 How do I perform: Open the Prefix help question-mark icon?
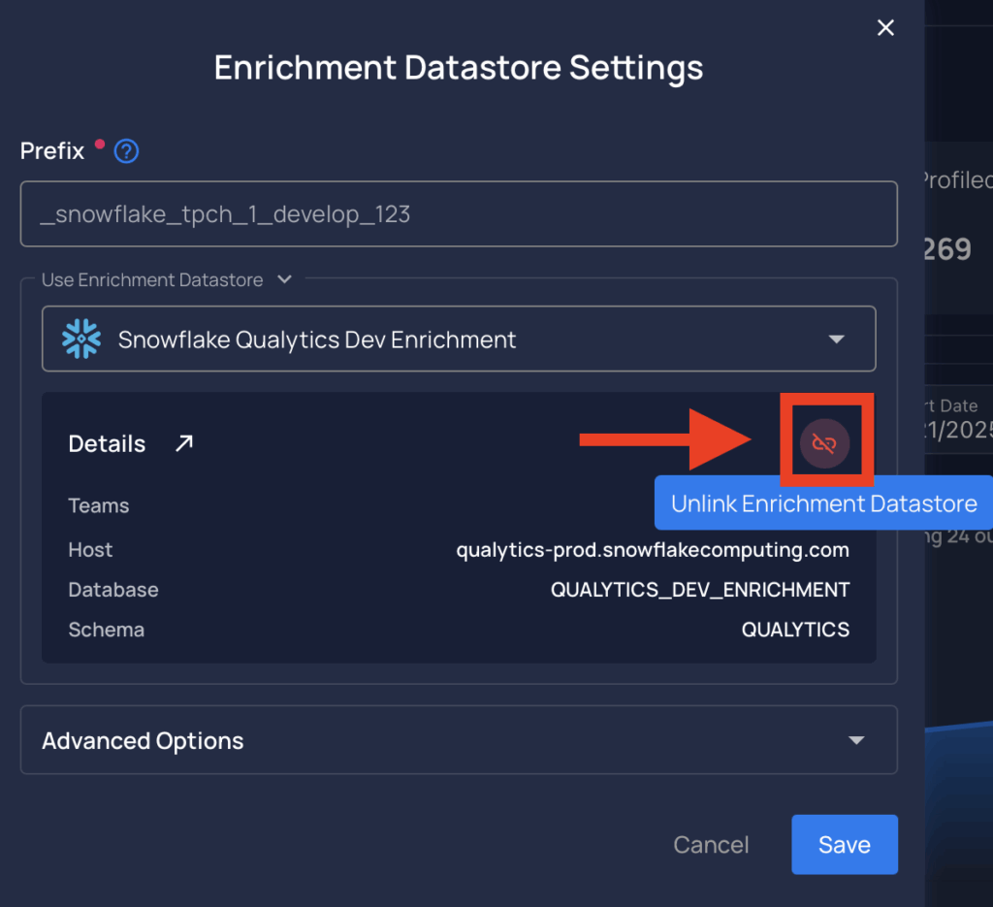[x=127, y=151]
